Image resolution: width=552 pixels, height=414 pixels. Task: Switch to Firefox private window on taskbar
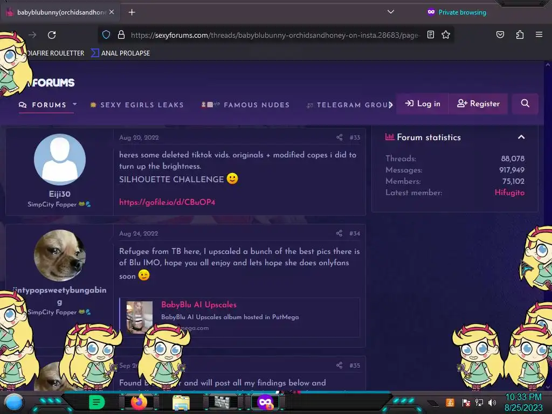(265, 402)
